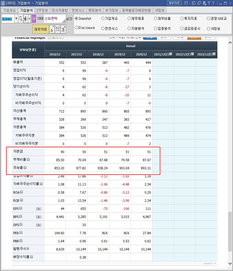The width and height of the screenshot is (233, 271).
Task: Click the 매출액 row label
Action: 18,62
